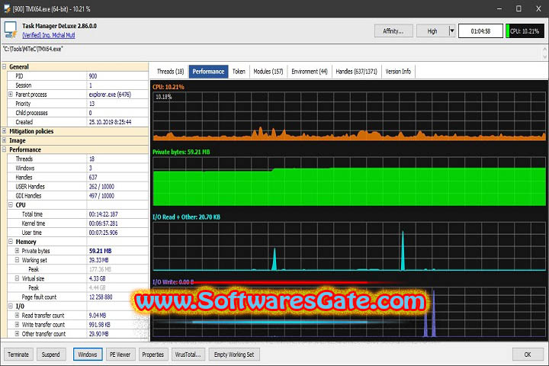Select the Page fault count row
The image size is (549, 366).
click(x=78, y=297)
